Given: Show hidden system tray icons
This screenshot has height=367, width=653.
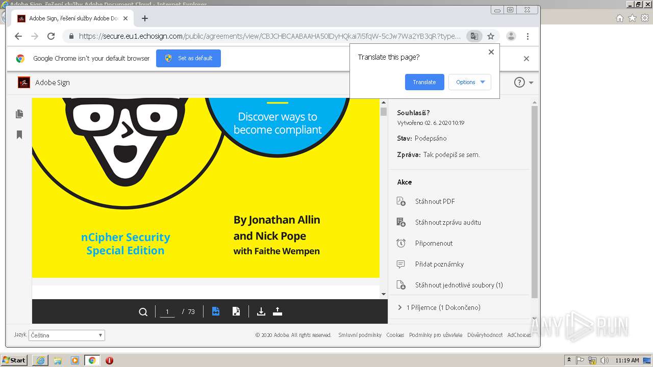Looking at the screenshot, I should click(x=569, y=360).
